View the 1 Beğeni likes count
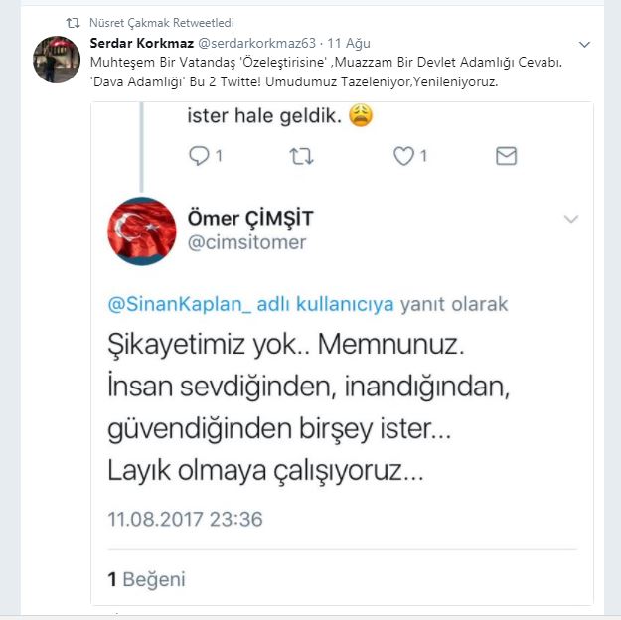621x620 pixels. point(146,579)
